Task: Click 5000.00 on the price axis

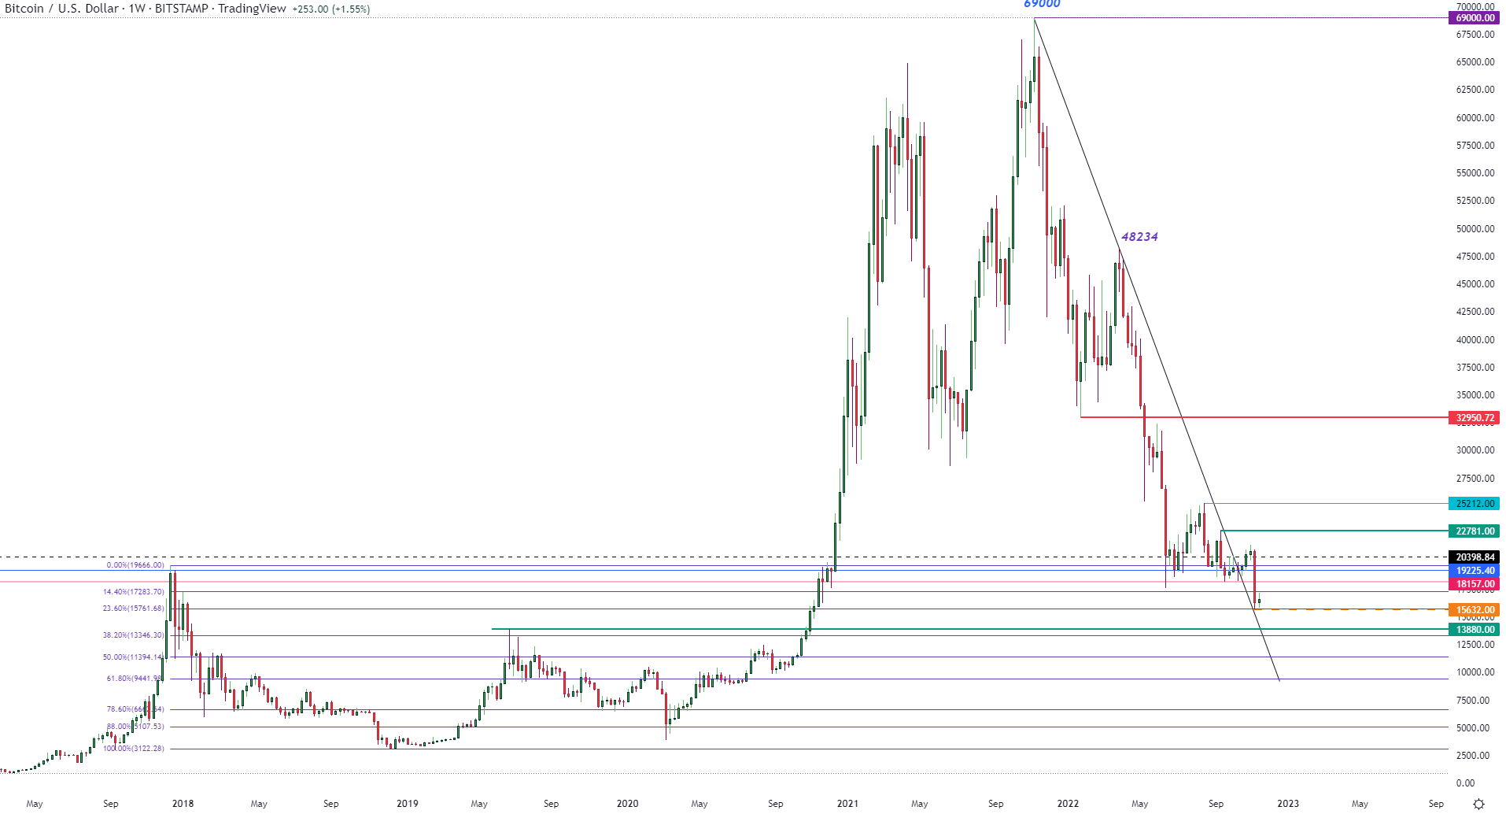Action: coord(1473,728)
